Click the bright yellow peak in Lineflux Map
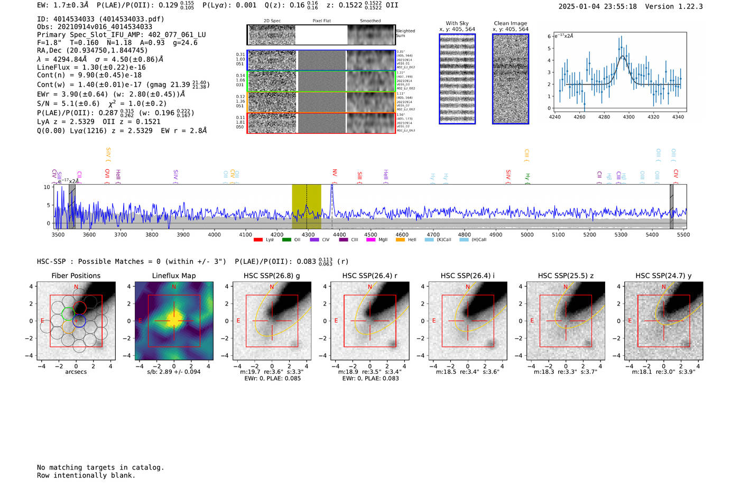Image resolution: width=740 pixels, height=504 pixels. (x=174, y=320)
